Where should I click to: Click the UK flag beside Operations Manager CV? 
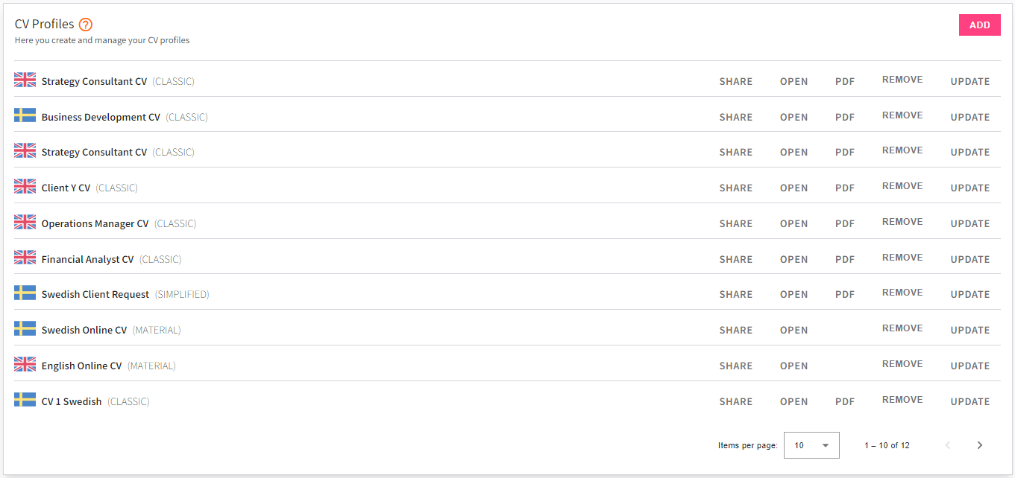[25, 222]
